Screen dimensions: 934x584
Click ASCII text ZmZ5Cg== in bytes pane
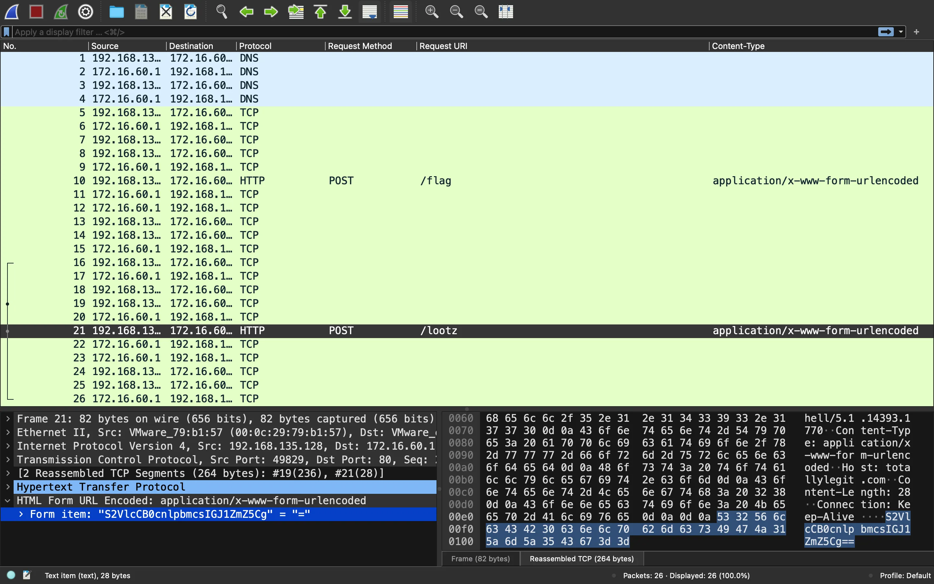click(x=829, y=541)
